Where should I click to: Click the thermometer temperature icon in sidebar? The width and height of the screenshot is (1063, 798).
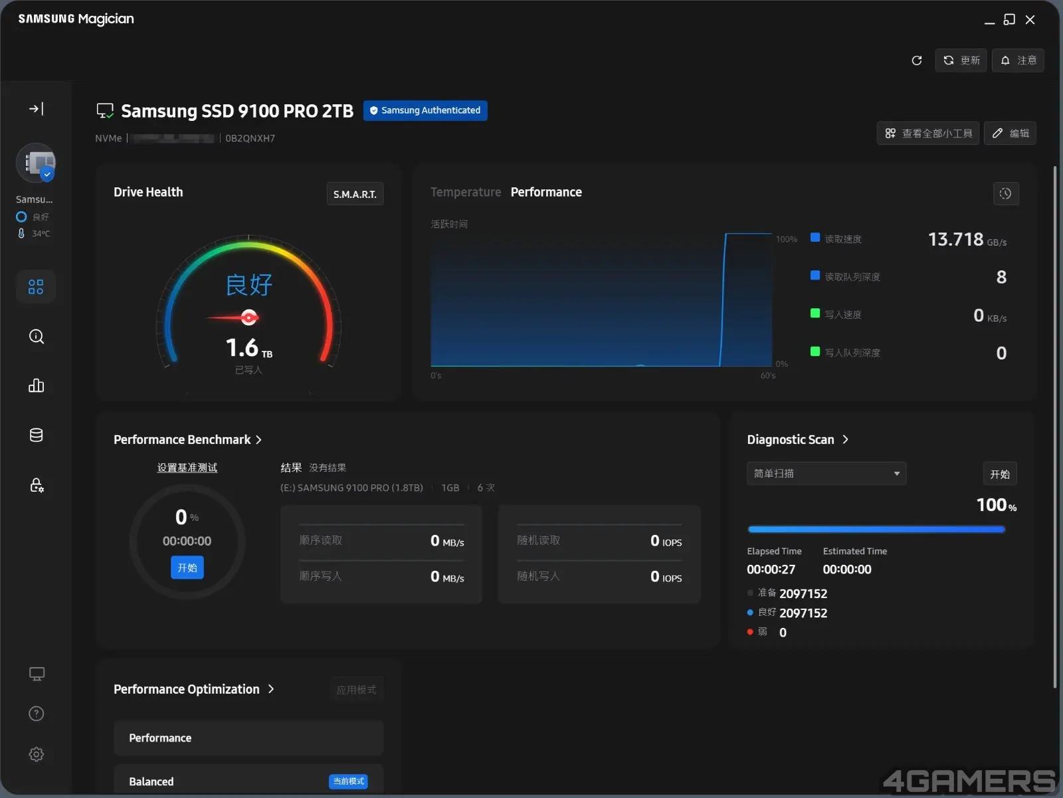pos(21,233)
